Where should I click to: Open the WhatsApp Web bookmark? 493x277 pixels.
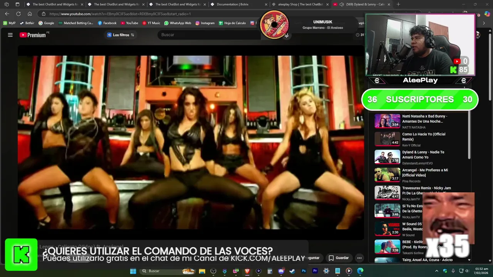click(x=178, y=23)
